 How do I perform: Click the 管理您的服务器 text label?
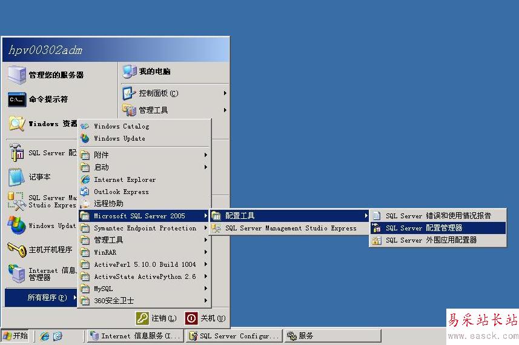pos(56,75)
